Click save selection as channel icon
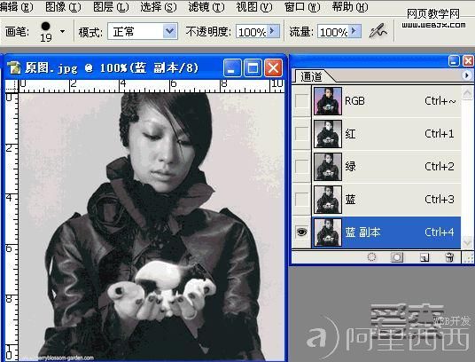 (396, 257)
